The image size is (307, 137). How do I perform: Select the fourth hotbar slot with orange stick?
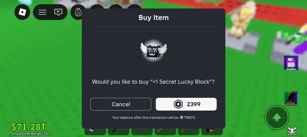(x=165, y=131)
